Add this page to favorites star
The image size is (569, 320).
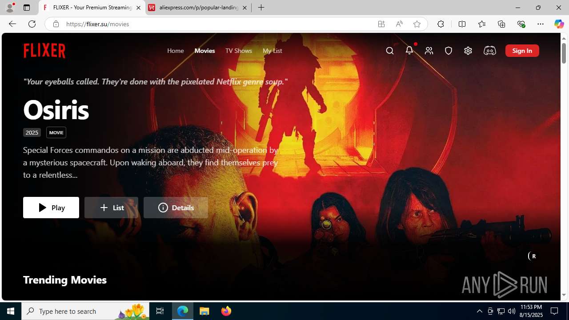click(x=417, y=24)
